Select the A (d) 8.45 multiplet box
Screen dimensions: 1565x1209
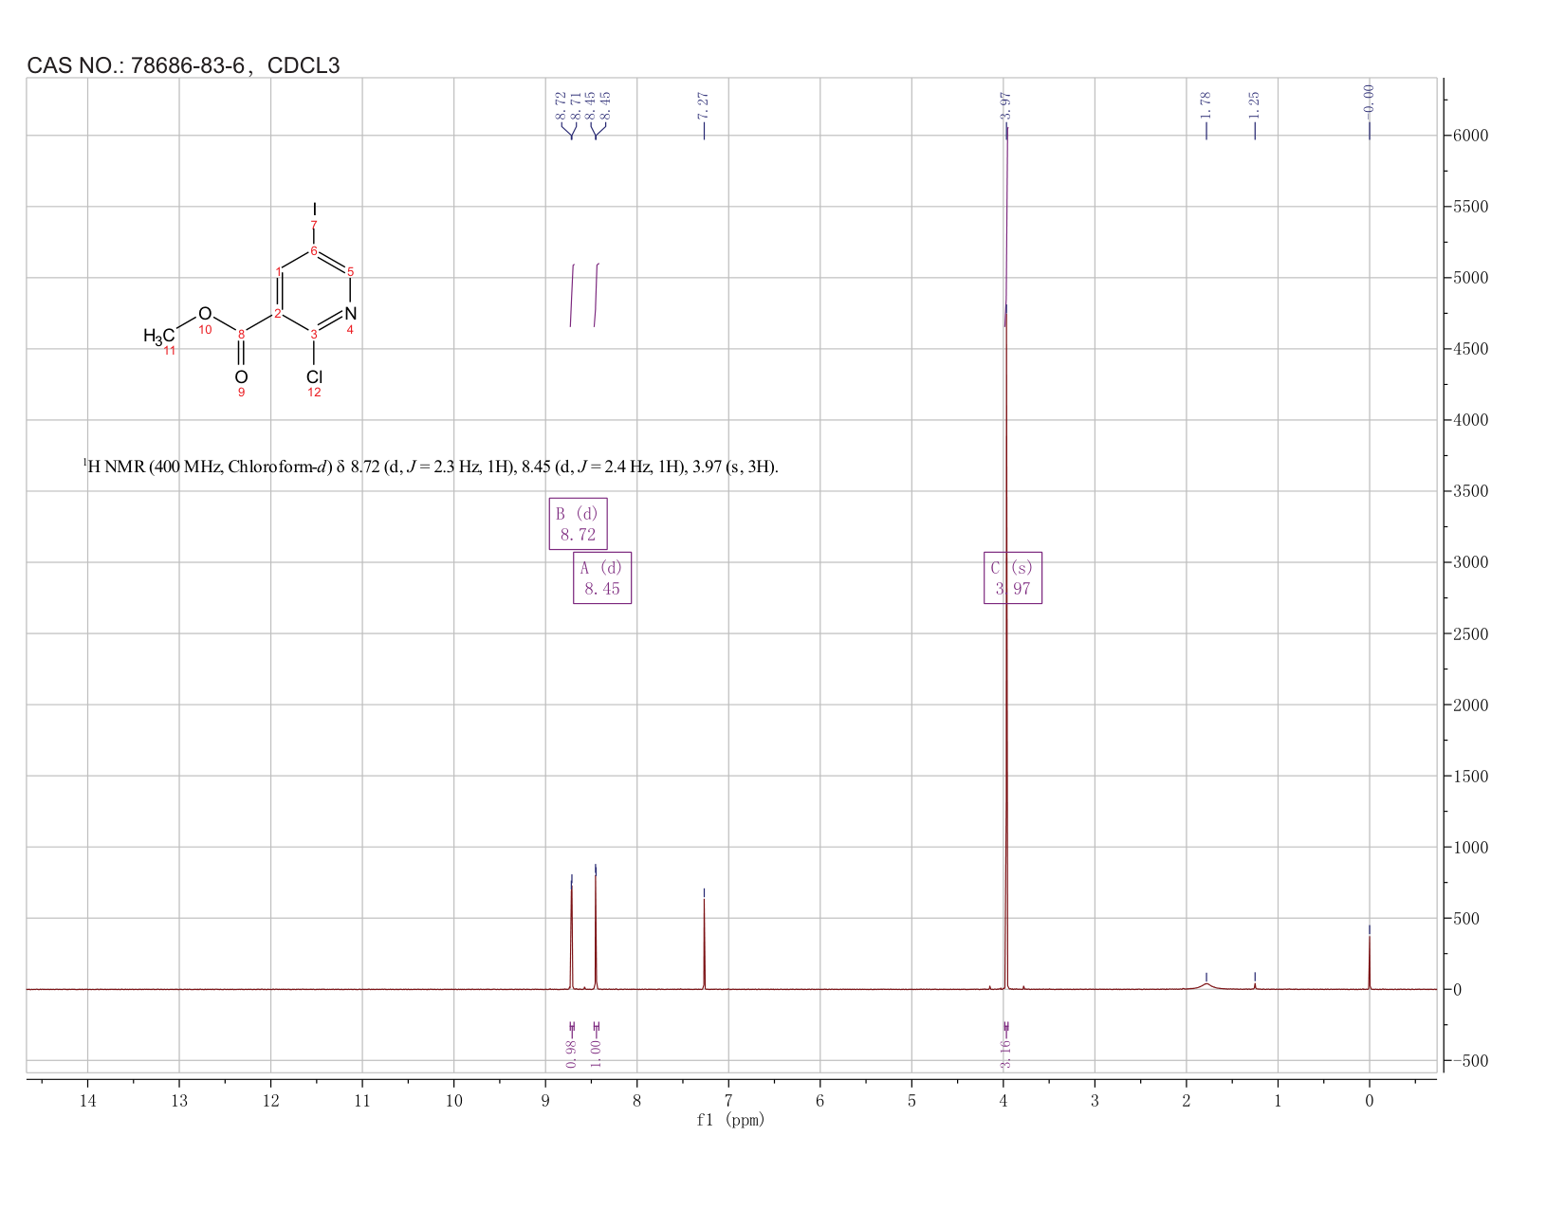(x=602, y=577)
